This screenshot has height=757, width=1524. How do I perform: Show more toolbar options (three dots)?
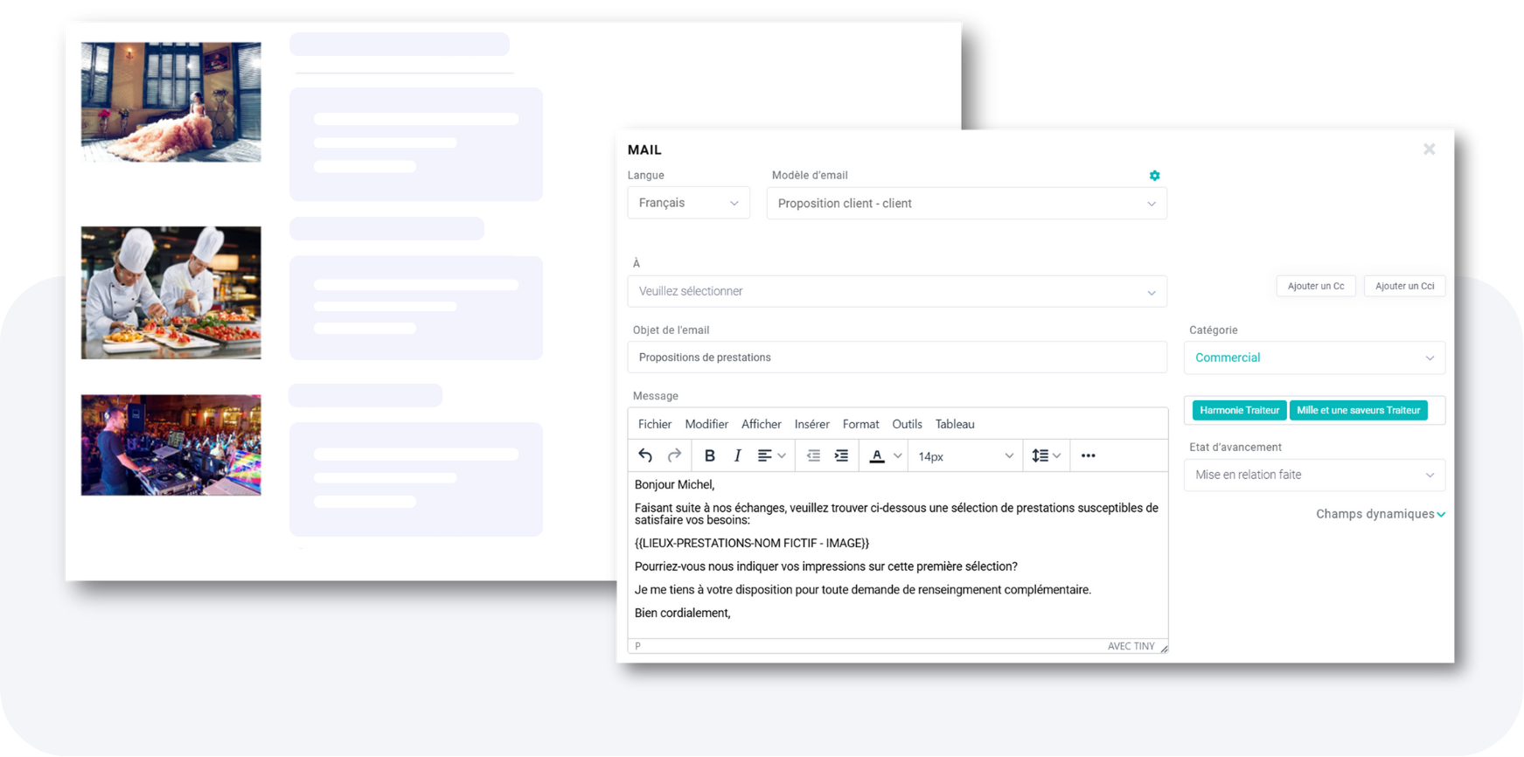[x=1088, y=455]
